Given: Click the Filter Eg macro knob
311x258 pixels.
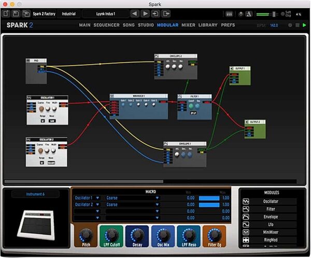Looking at the screenshot, I should pos(214,234).
